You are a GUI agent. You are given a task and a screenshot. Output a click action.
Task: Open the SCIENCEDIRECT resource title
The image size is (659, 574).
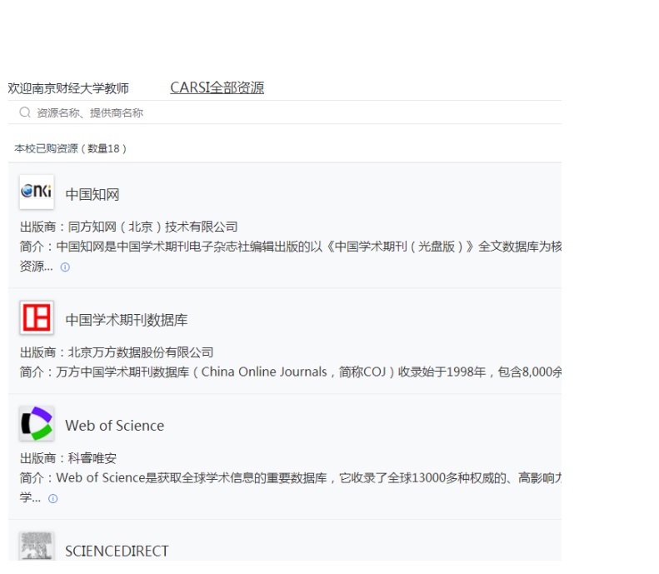click(117, 551)
